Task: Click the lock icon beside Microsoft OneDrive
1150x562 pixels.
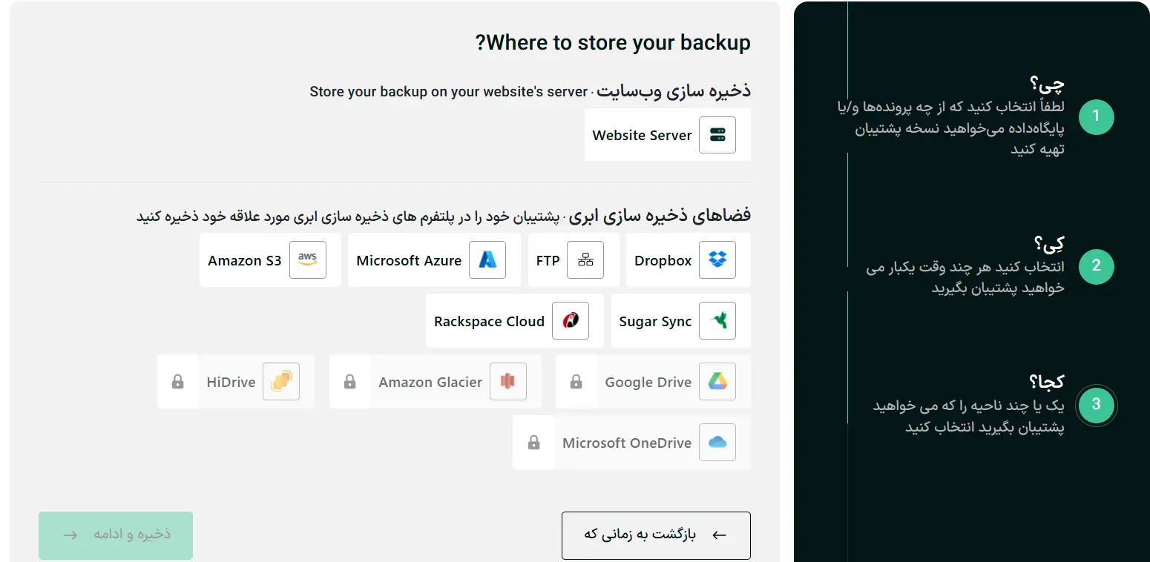Action: coord(533,443)
